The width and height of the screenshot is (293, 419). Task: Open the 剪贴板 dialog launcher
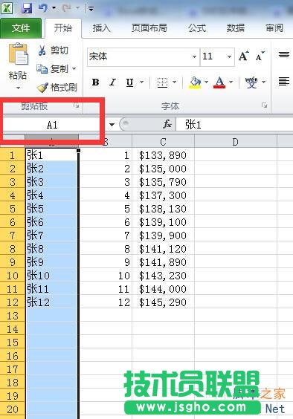[x=77, y=106]
